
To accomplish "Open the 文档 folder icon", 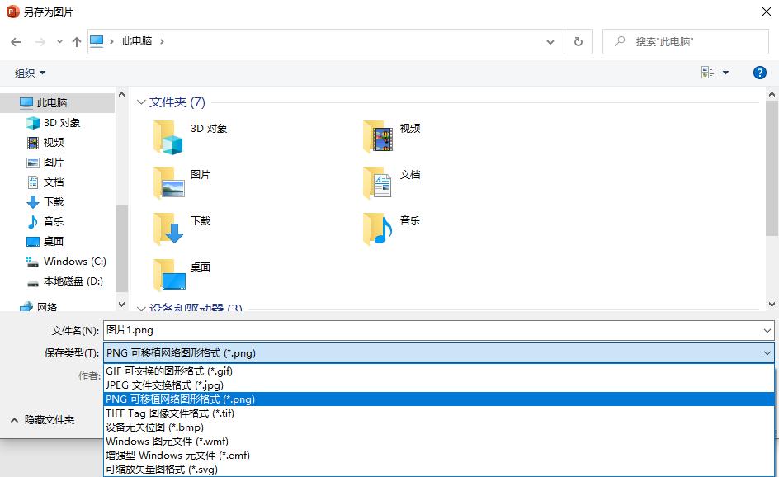I will [x=378, y=182].
